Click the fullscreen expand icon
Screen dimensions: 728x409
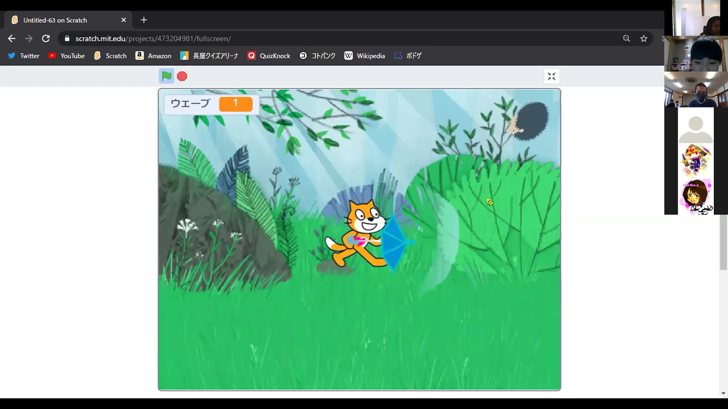click(x=552, y=76)
